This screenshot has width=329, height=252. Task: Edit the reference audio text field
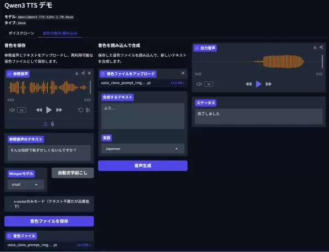49,153
